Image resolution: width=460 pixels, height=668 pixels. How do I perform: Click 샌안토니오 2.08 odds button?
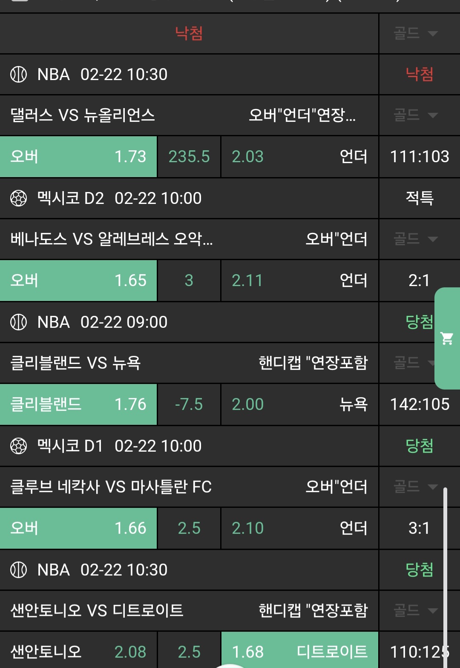point(78,651)
